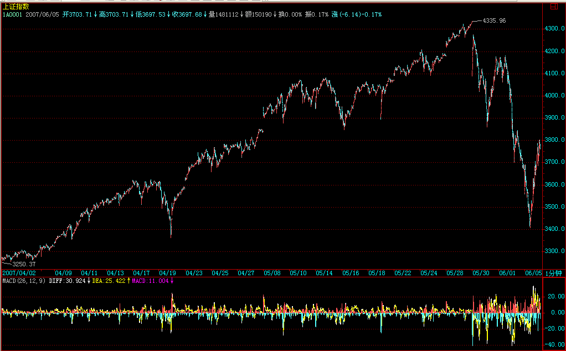The image size is (566, 351).
Task: Click the 4000.0 price axis label
Action: (x=554, y=95)
